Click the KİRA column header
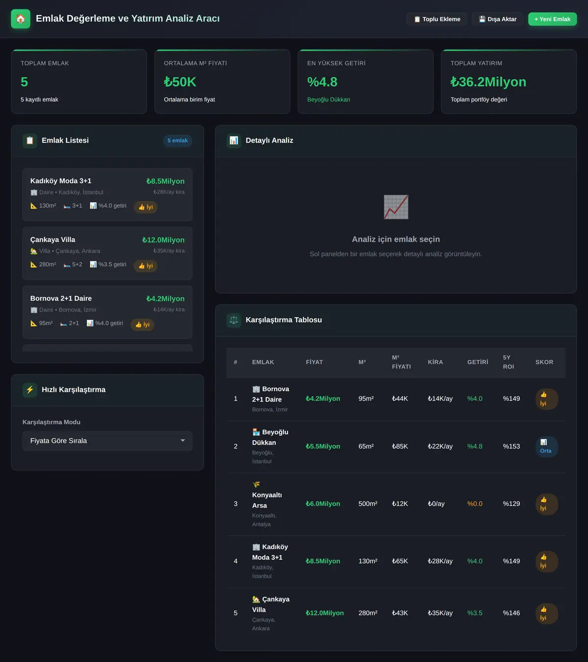The width and height of the screenshot is (588, 662). tap(435, 362)
